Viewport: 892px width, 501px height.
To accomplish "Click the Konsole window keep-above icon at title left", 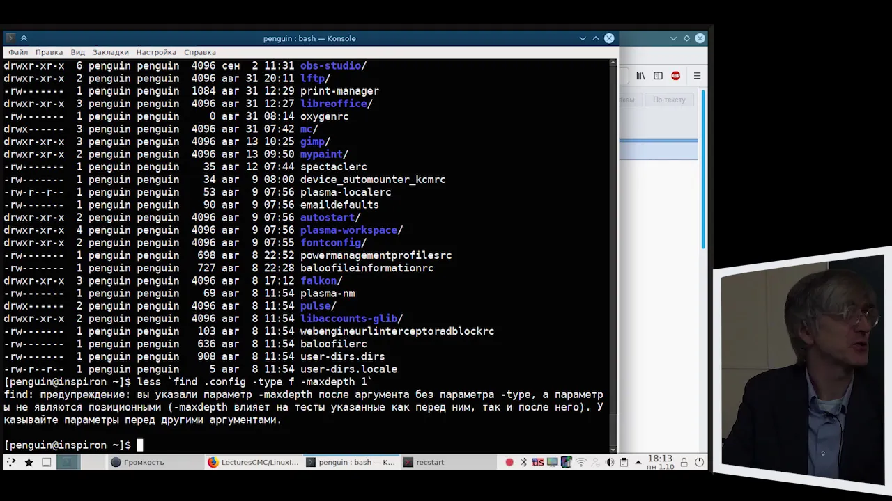I will tap(24, 38).
